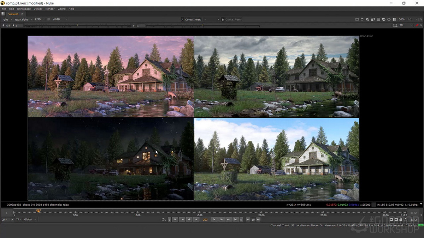Click the play forward button
Viewport: 424px width, 238px height.
click(214, 219)
